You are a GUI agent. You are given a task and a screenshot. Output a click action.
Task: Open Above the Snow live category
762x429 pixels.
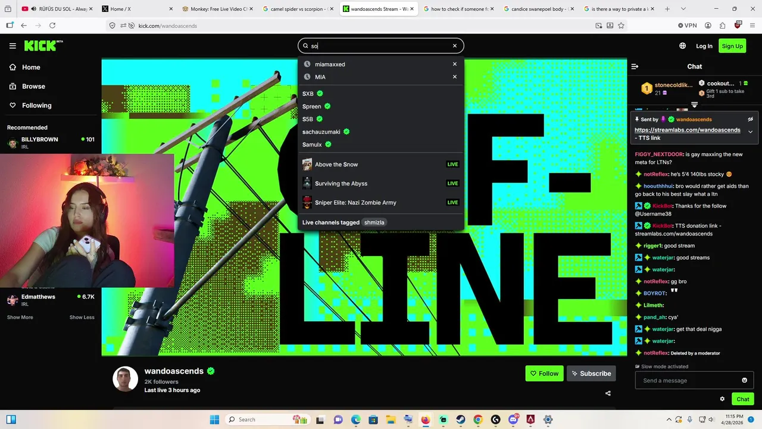click(381, 164)
